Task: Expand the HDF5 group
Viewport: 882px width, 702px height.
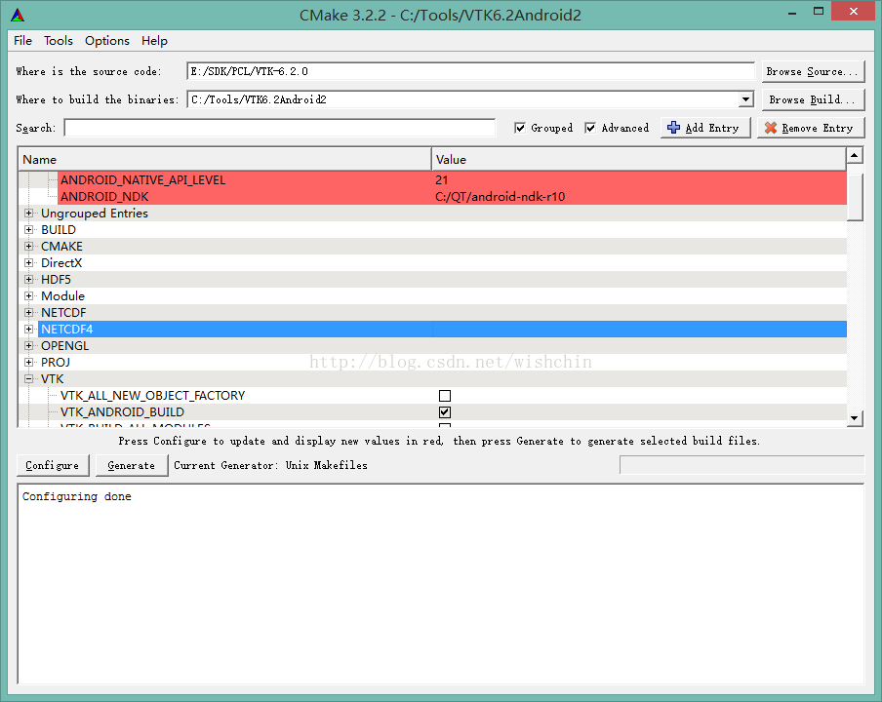Action: point(28,280)
